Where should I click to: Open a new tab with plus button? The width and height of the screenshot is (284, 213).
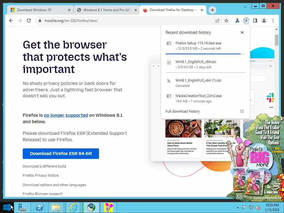coord(212,10)
